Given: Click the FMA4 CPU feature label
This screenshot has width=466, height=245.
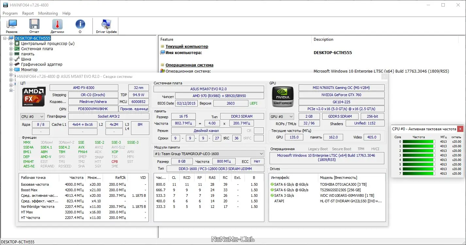Looking at the screenshot, I should coord(83,152).
